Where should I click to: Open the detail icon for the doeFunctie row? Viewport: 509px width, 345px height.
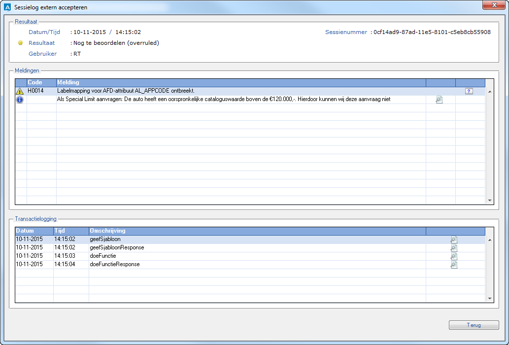coord(454,256)
